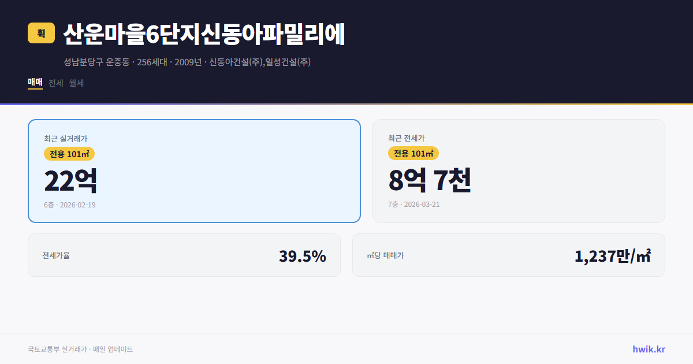Select the active 매매 tab
This screenshot has width=693, height=364.
(35, 83)
